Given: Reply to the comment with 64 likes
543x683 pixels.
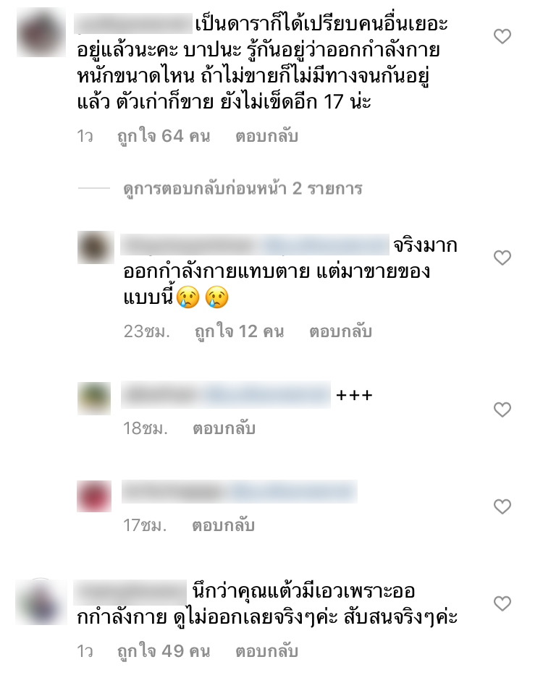Looking at the screenshot, I should [x=266, y=136].
